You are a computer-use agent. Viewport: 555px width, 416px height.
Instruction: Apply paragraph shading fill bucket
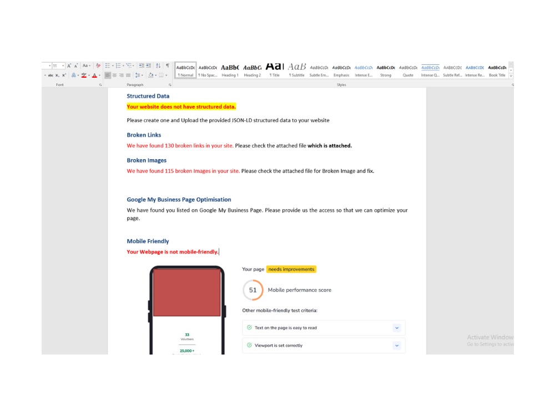(151, 75)
